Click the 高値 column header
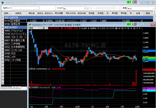156x108 pixels. click(x=148, y=13)
